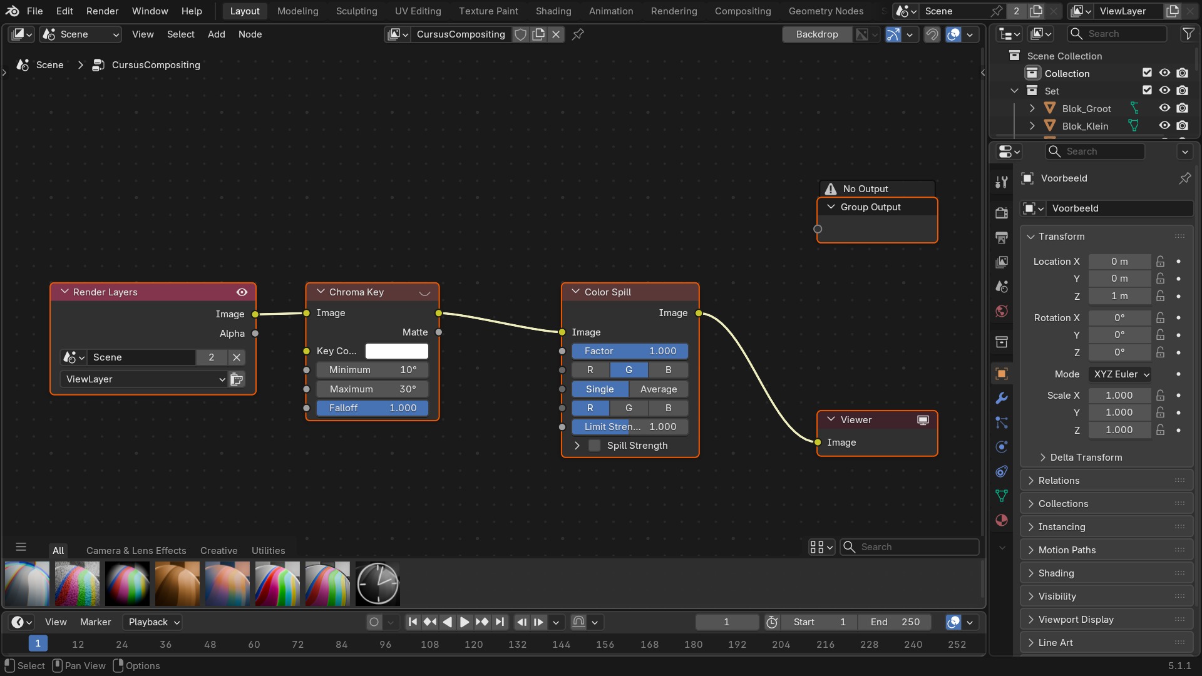Select the Average limit method
1202x676 pixels.
(x=659, y=389)
